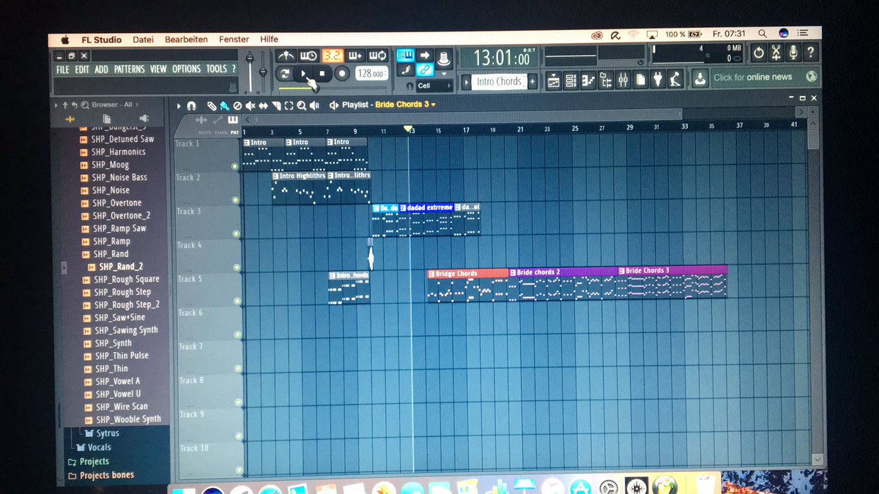Click the browser search magnifier icon

(x=86, y=105)
